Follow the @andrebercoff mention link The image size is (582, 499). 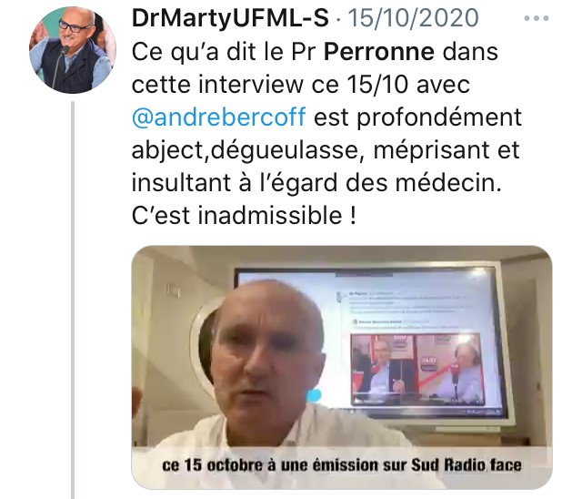click(219, 117)
